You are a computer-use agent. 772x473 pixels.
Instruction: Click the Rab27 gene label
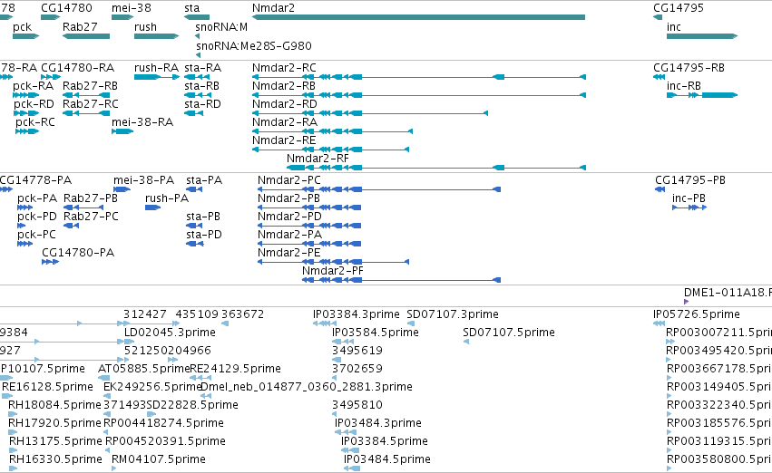pos(80,26)
